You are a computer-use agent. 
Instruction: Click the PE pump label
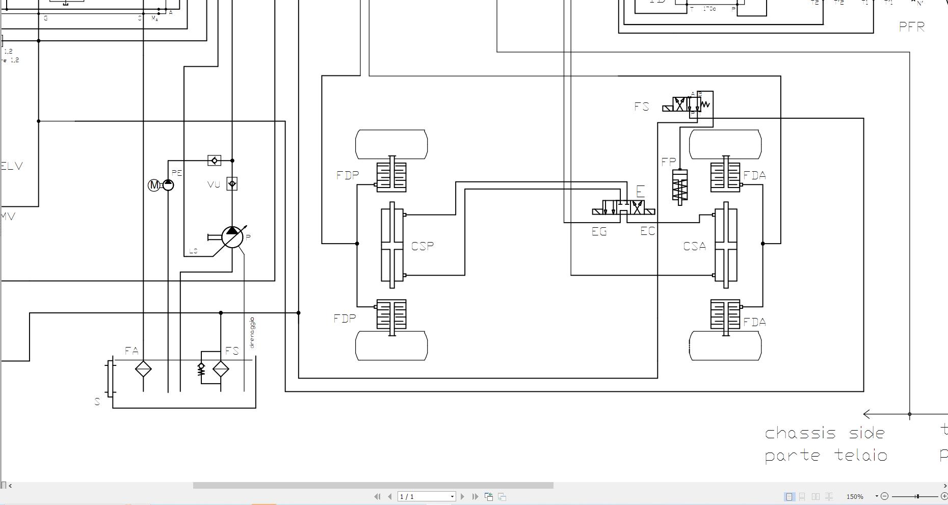177,173
